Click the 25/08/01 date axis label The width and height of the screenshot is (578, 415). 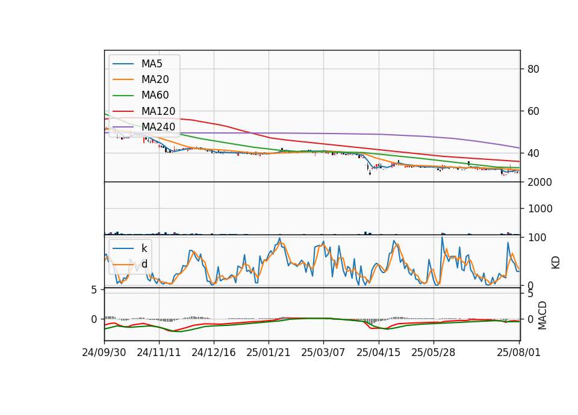coord(518,352)
